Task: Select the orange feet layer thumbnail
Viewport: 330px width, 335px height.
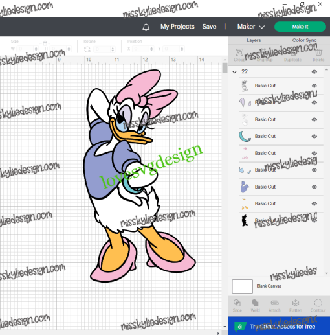Action: (x=245, y=204)
